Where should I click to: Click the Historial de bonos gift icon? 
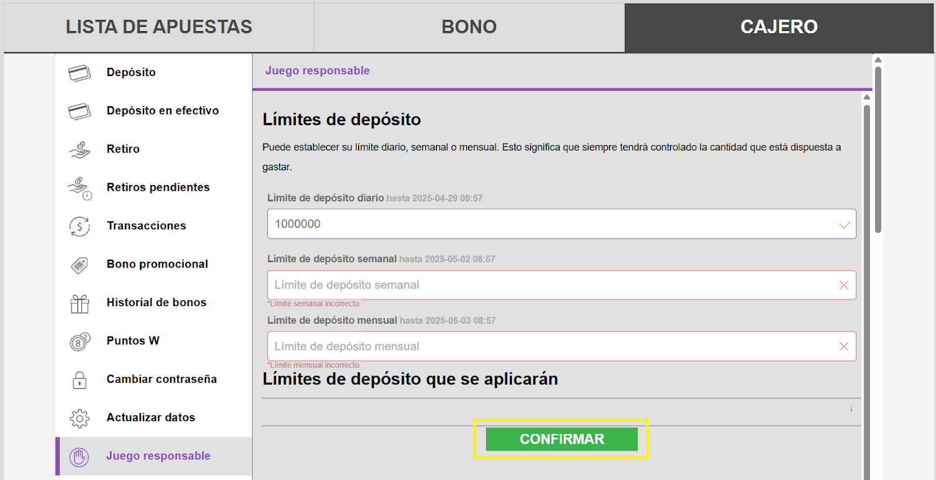click(80, 303)
